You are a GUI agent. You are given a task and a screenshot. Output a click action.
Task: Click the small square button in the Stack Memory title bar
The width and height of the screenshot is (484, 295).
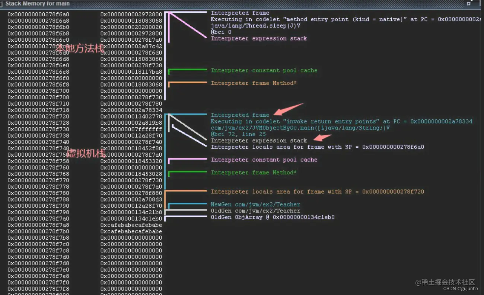pyautogui.click(x=469, y=3)
